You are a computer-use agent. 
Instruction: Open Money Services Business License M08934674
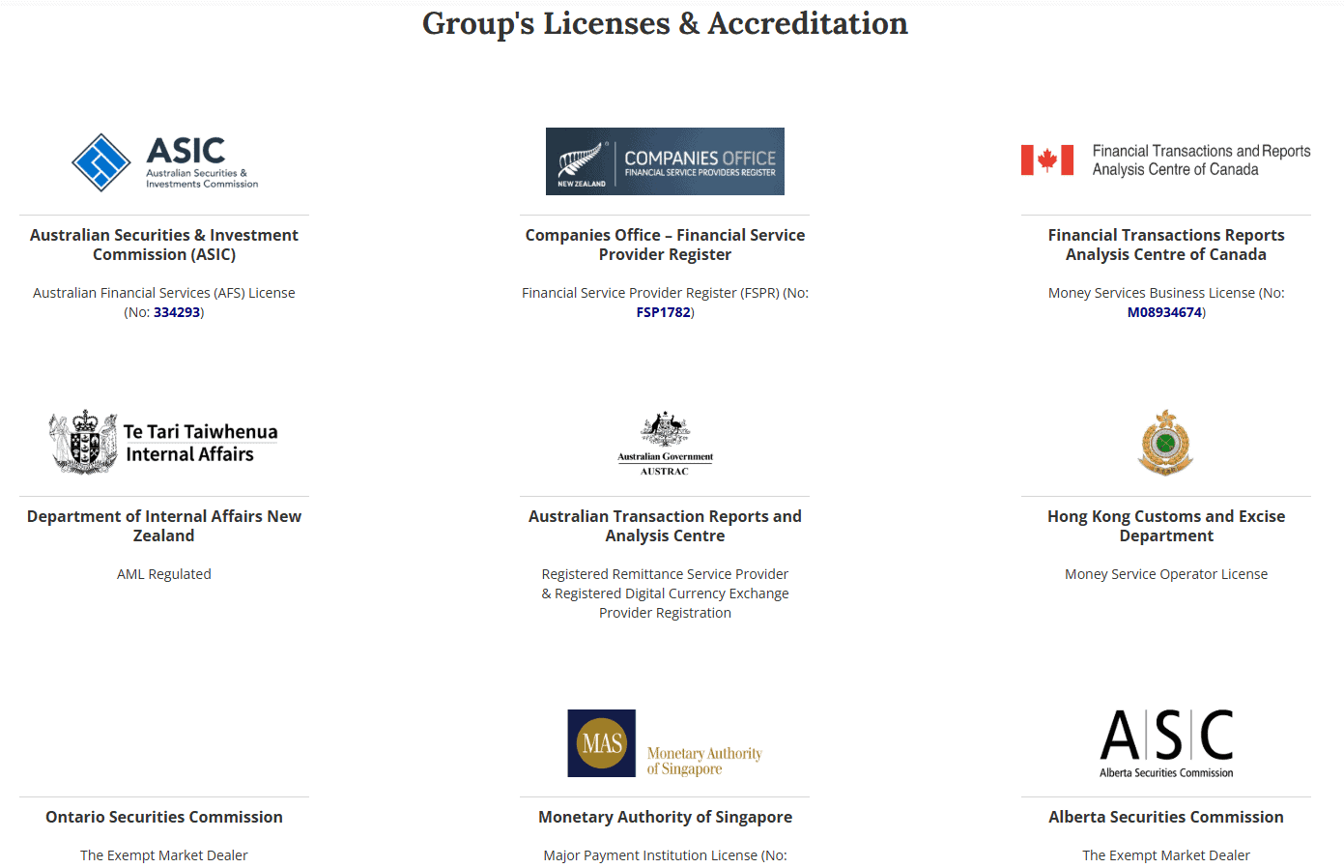1163,311
